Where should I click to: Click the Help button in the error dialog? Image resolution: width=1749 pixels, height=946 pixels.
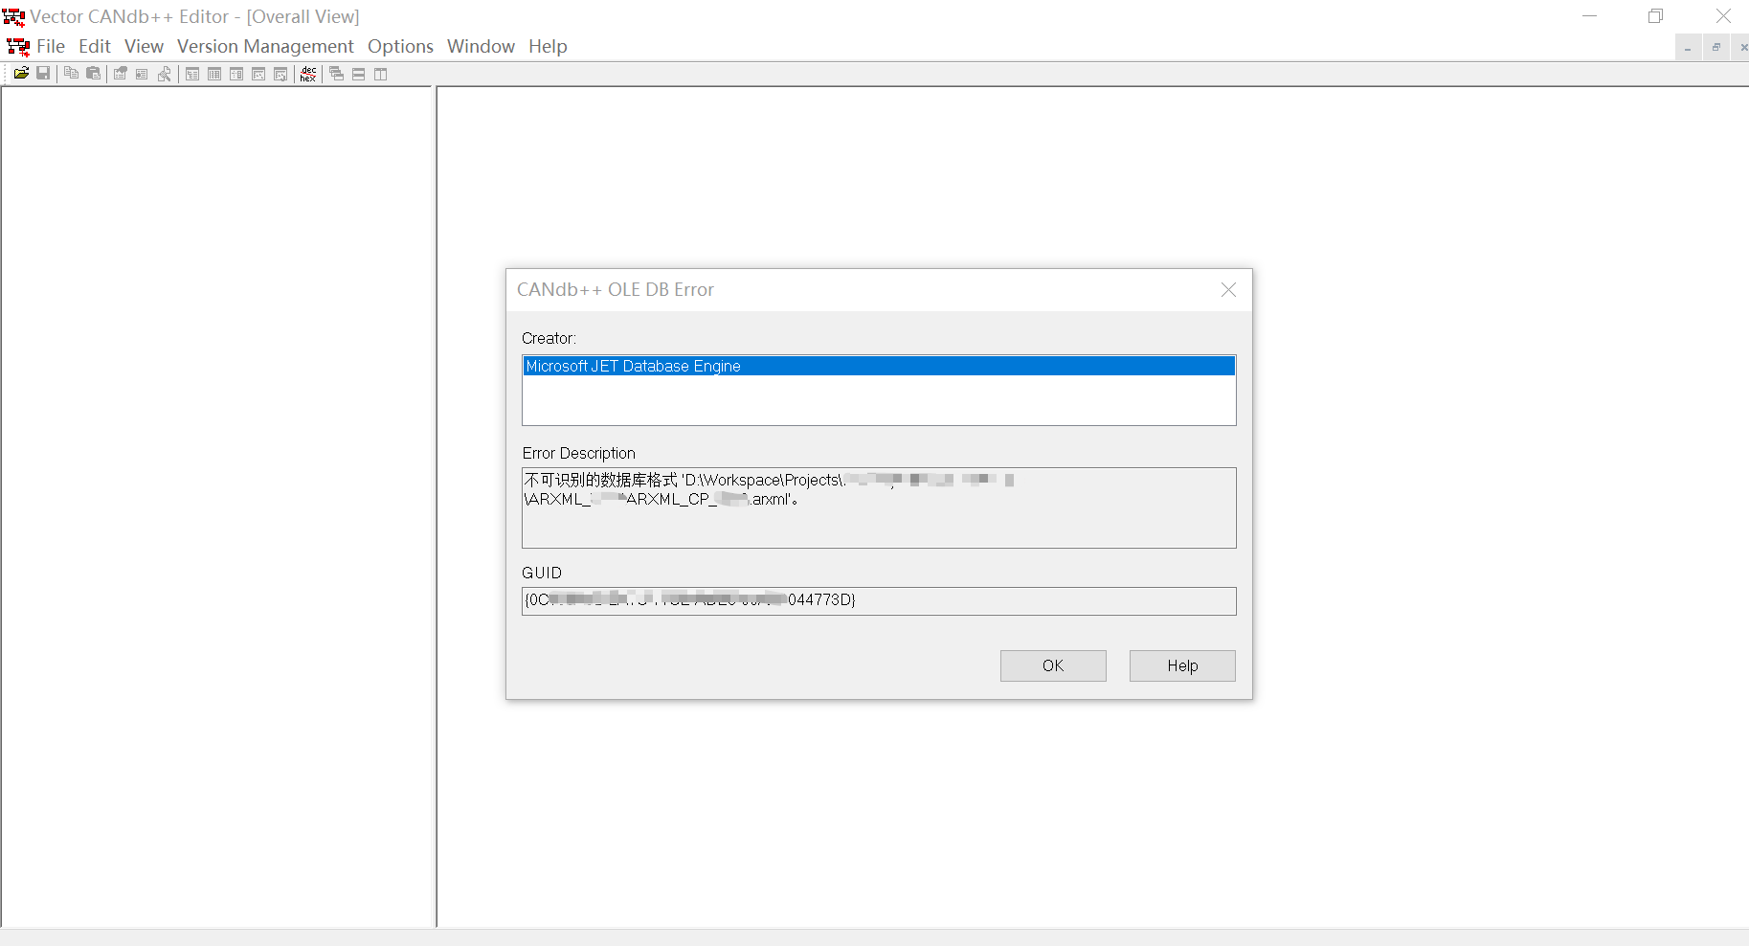[1182, 665]
